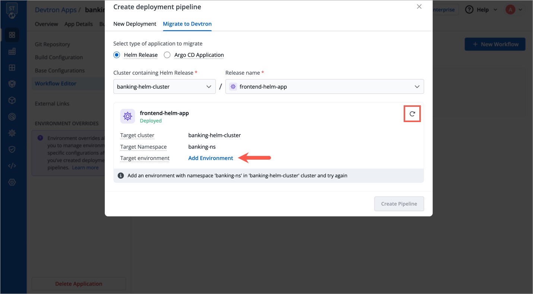
Task: Click the Add Environment link
Action: 211,158
